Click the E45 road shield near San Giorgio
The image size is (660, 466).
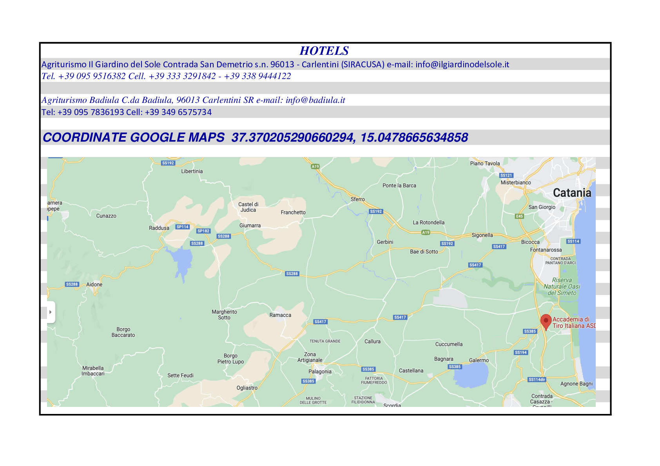(x=519, y=216)
